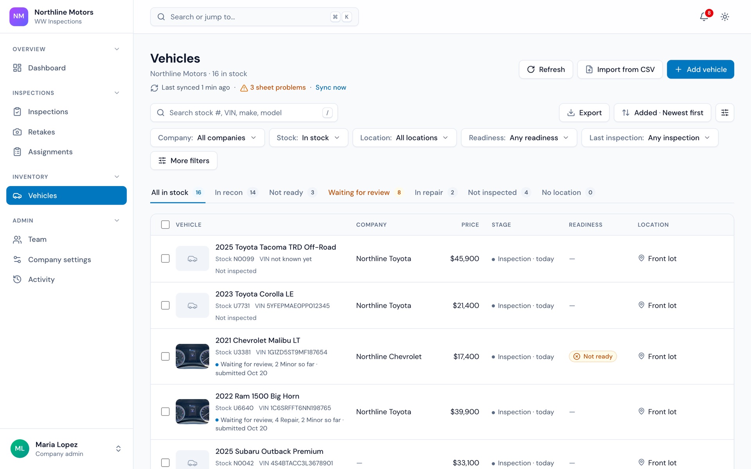This screenshot has width=751, height=469.
Task: Switch to the In repair tab
Action: tap(436, 192)
